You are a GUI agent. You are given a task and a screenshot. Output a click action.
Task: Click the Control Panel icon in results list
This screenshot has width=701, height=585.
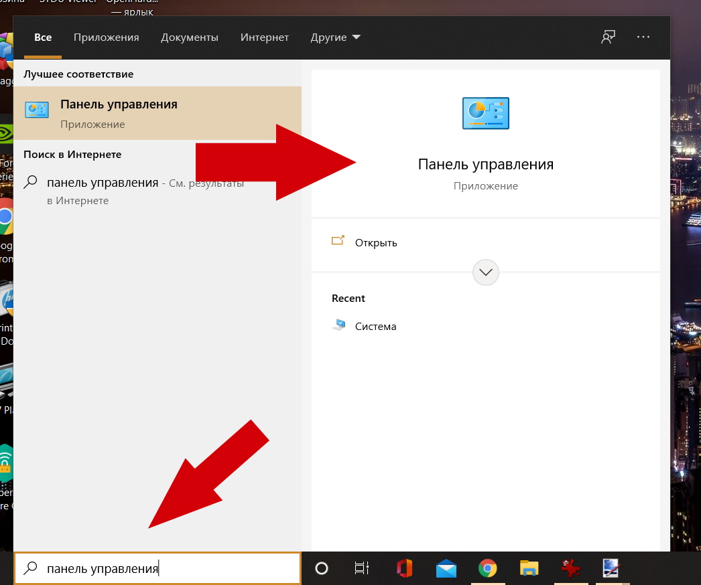pos(37,110)
